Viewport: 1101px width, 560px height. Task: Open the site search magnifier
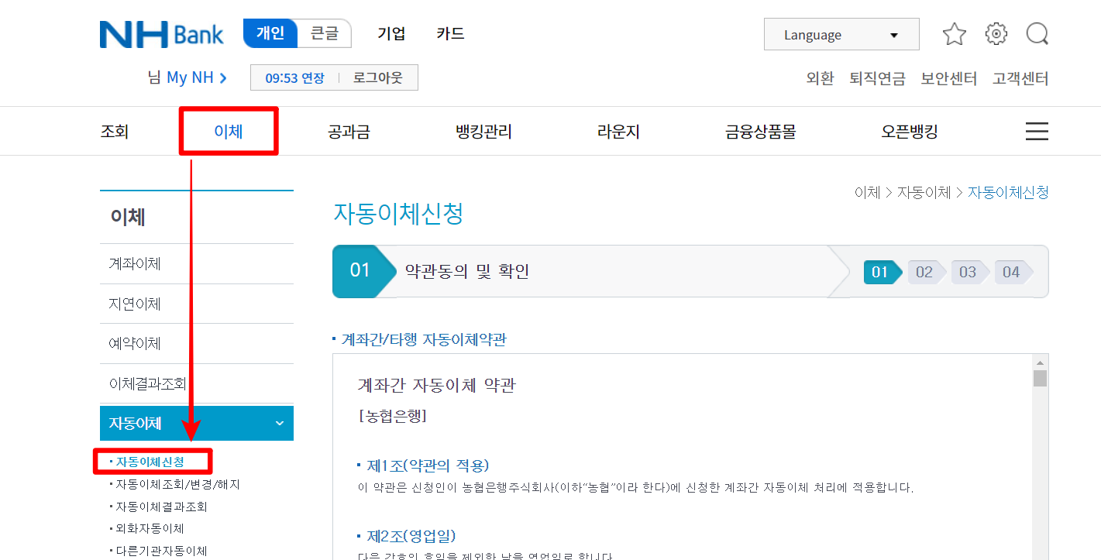tap(1037, 33)
